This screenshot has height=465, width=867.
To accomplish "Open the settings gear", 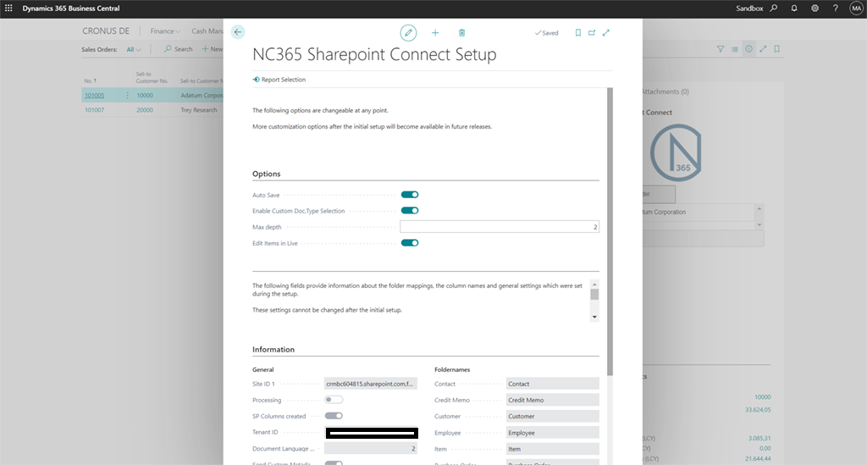I will [815, 8].
